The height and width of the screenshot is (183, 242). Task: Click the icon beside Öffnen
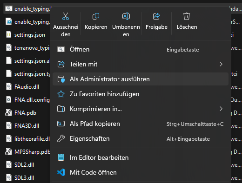(61, 49)
